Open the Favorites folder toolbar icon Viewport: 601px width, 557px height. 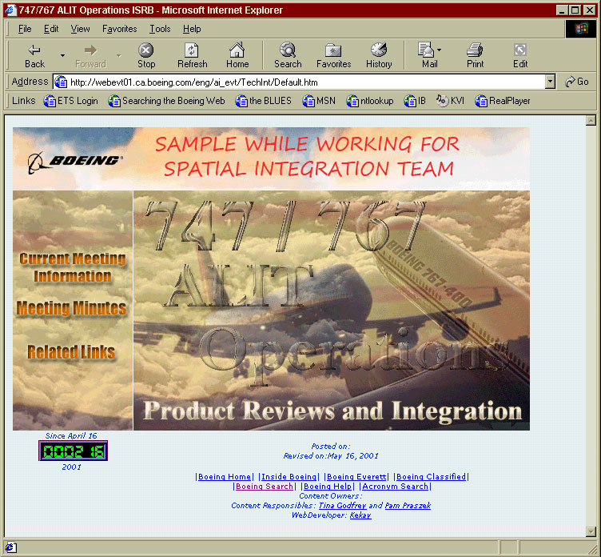coord(333,50)
